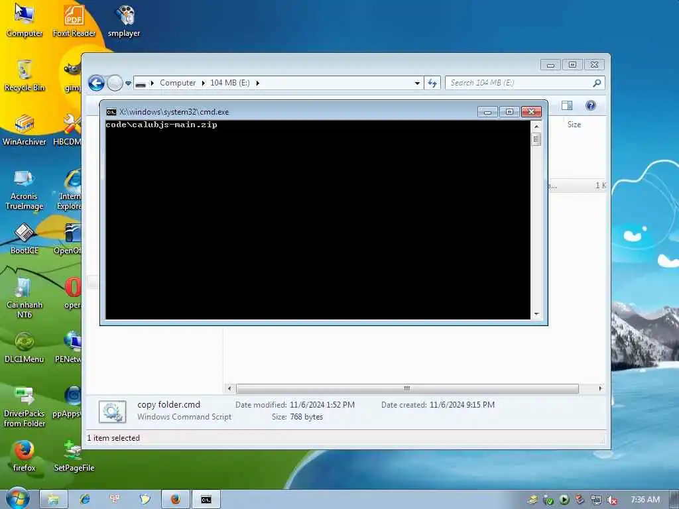Screen dimensions: 679x509
Task: Expand the arrow after Computer breadcrumb
Action: (203, 83)
